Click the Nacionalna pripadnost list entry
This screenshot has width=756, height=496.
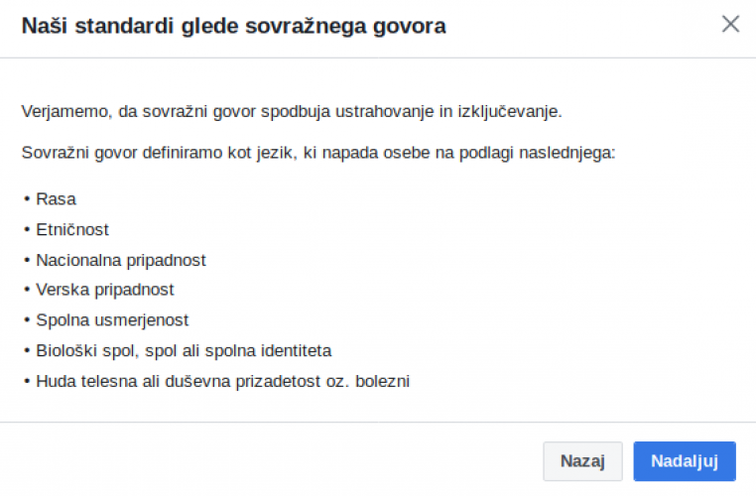coord(121,260)
